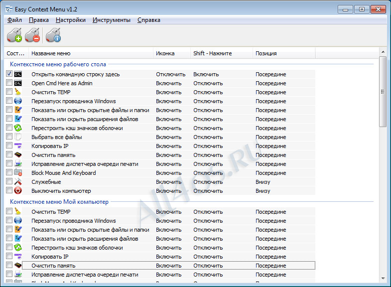Click 'Внизу' position in 'Выключить компьютер' row
This screenshot has height=287, width=391.
click(x=263, y=191)
